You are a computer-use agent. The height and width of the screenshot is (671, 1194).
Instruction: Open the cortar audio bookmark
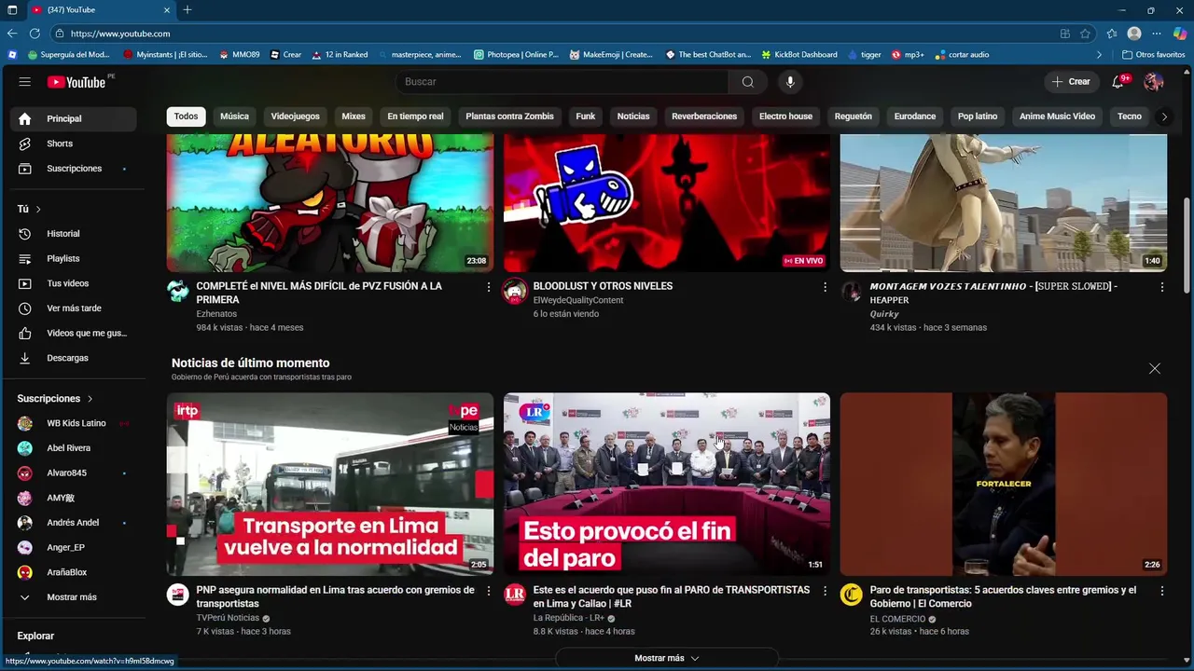962,55
